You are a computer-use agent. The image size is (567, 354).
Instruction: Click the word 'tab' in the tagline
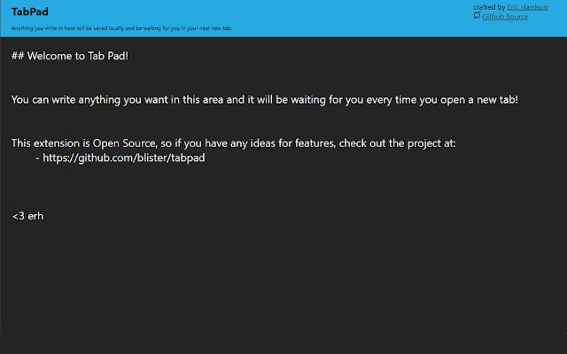[x=226, y=28]
